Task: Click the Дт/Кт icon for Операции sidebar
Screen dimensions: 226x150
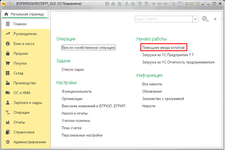Action: pos(8,112)
